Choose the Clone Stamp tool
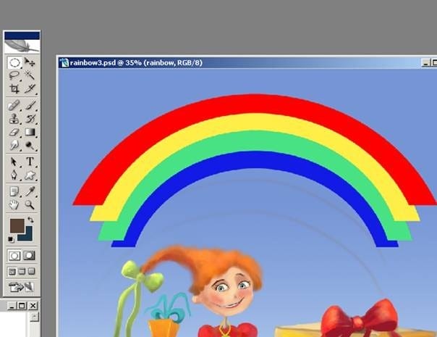Screen dimensions: 437x337 pos(14,119)
